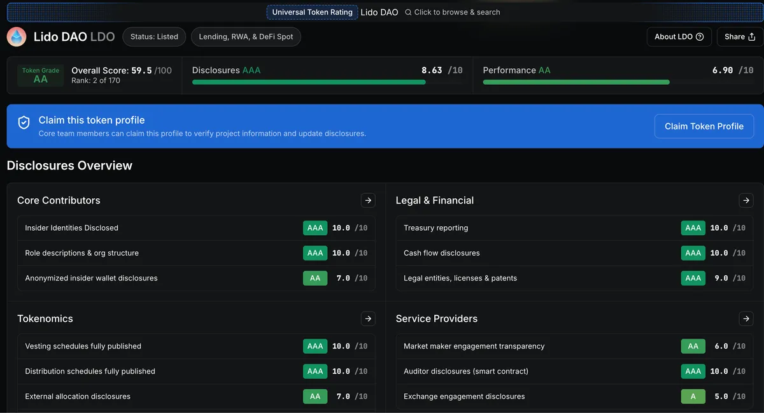Select Exchange engagement disclosures row

pos(574,396)
